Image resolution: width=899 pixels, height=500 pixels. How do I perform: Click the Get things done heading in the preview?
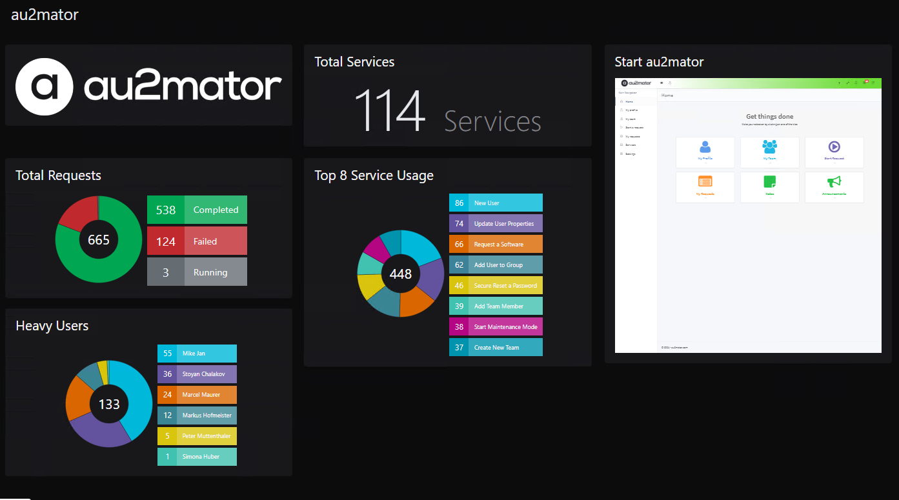[x=769, y=117]
